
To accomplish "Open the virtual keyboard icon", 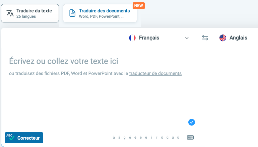I will pos(190,137).
